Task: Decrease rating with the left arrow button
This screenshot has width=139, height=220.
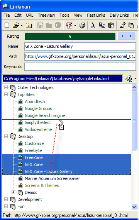Action: [x=122, y=36]
